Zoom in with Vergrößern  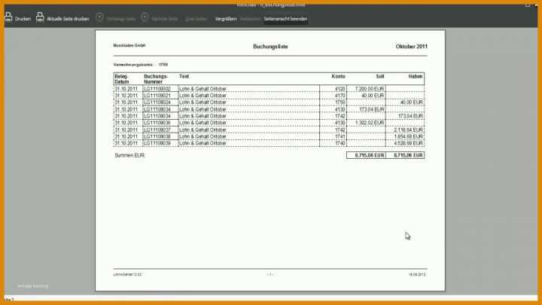[226, 19]
